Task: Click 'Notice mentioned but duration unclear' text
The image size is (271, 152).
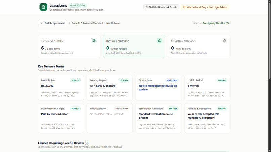Action: coord(158,88)
